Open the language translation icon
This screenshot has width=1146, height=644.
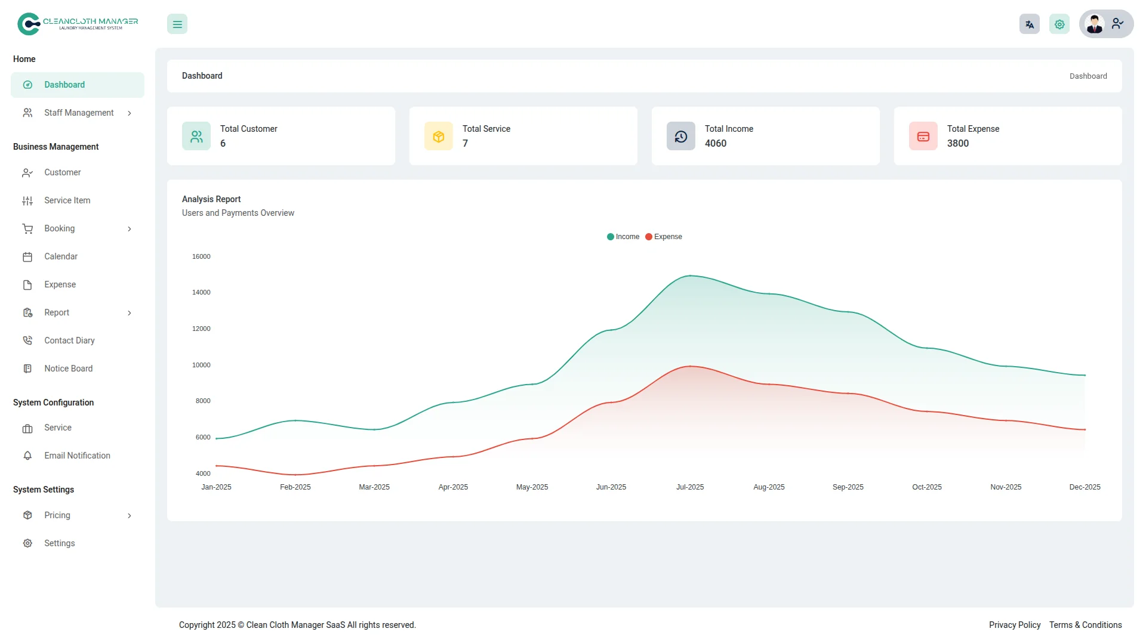pos(1029,24)
